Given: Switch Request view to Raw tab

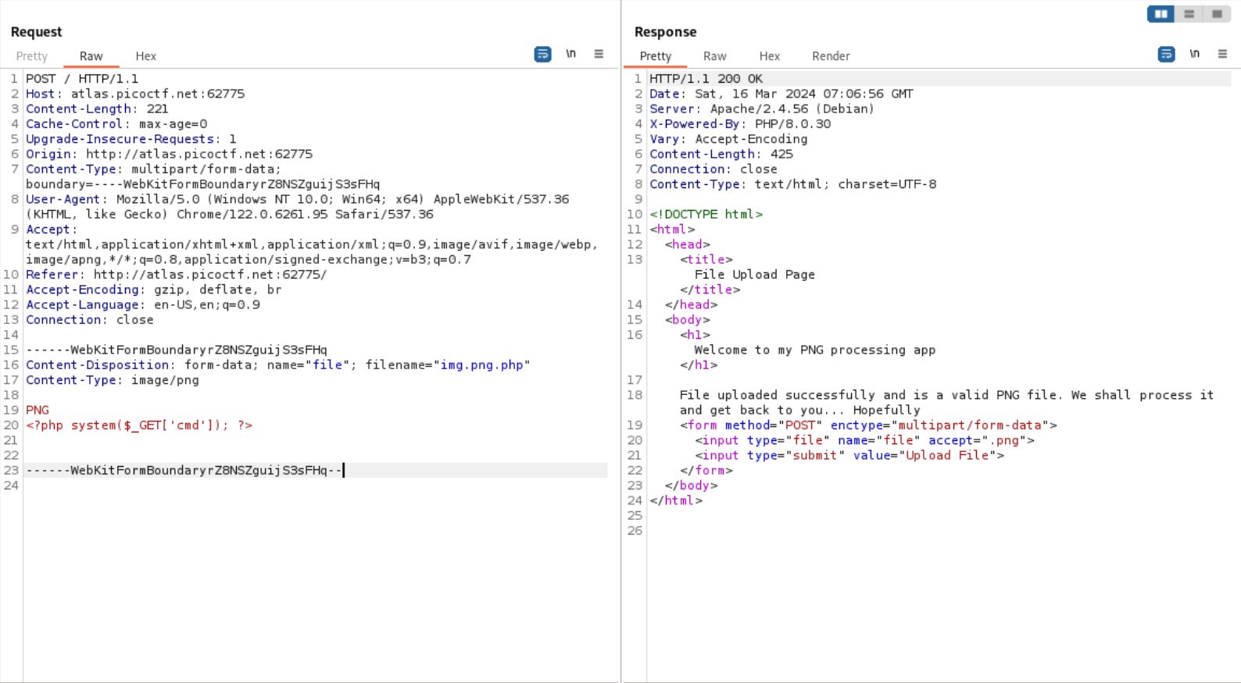Looking at the screenshot, I should [x=91, y=56].
